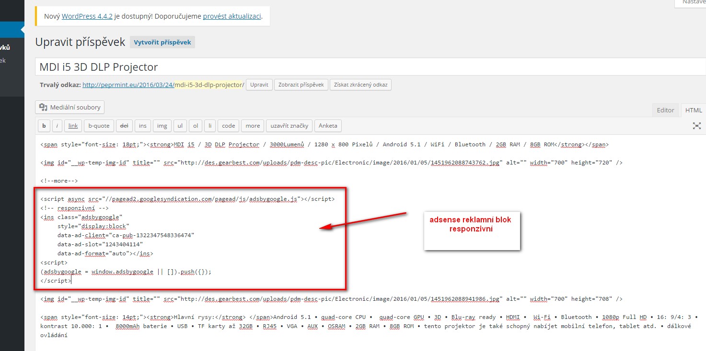Click the Vytvořit příspěvek button
This screenshot has height=351, width=706.
(162, 42)
